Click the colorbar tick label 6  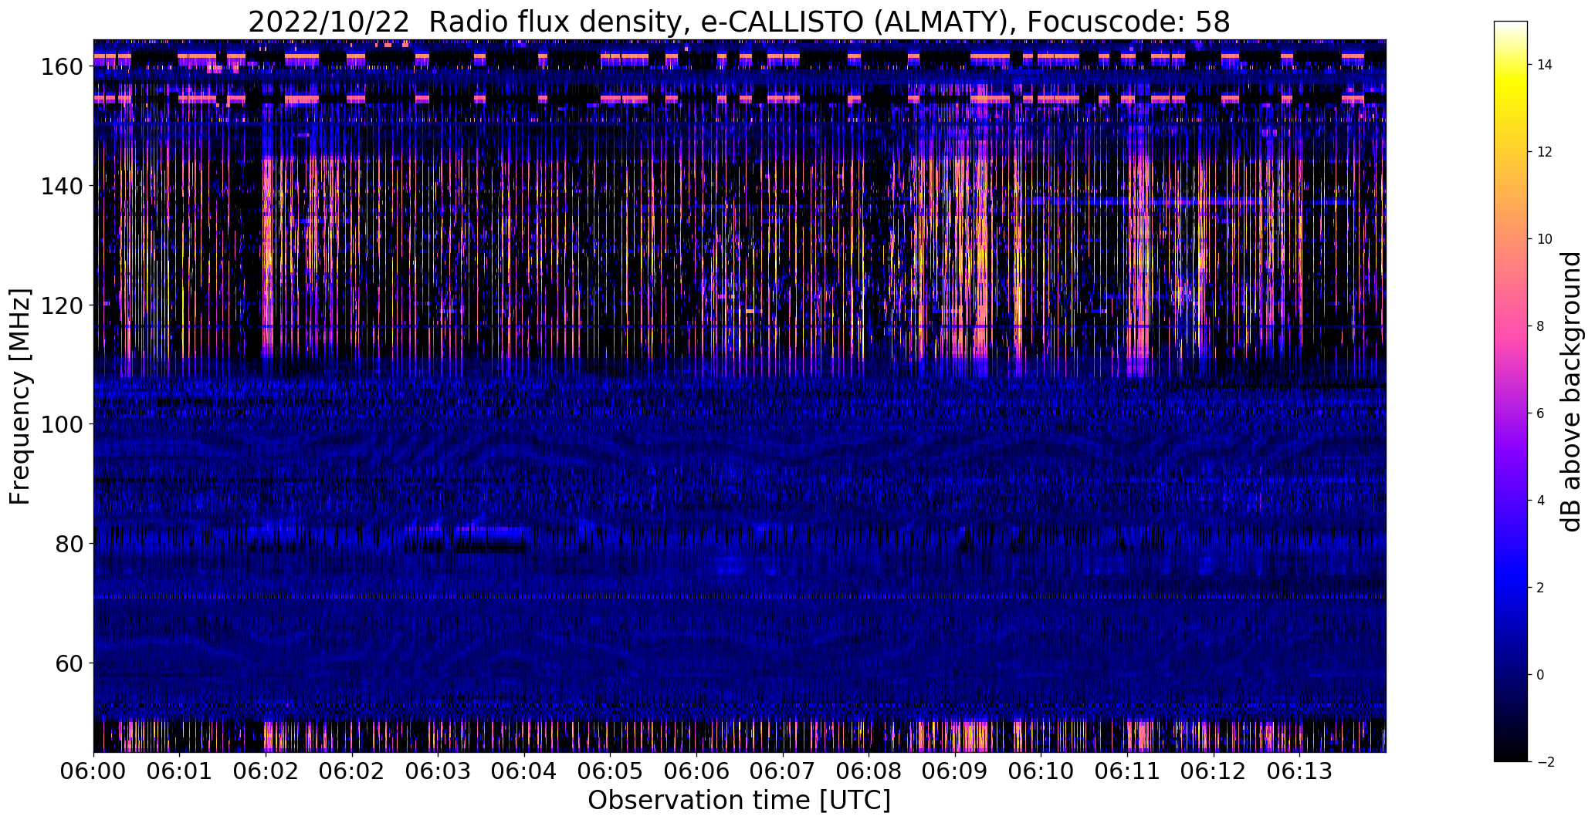(1540, 413)
